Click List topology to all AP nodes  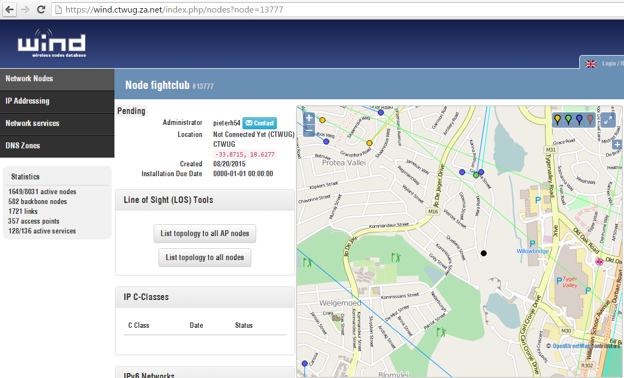205,233
